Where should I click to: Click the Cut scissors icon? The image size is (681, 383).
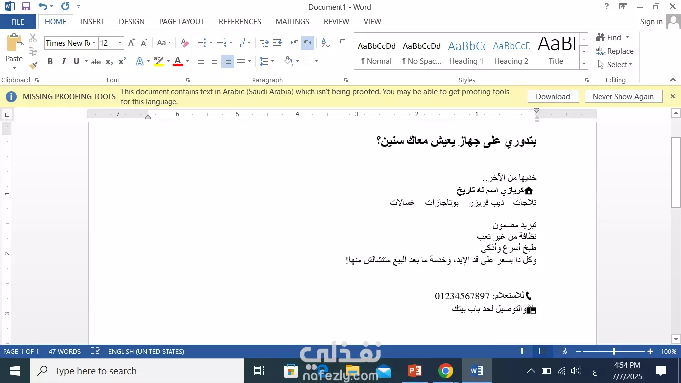[x=33, y=38]
